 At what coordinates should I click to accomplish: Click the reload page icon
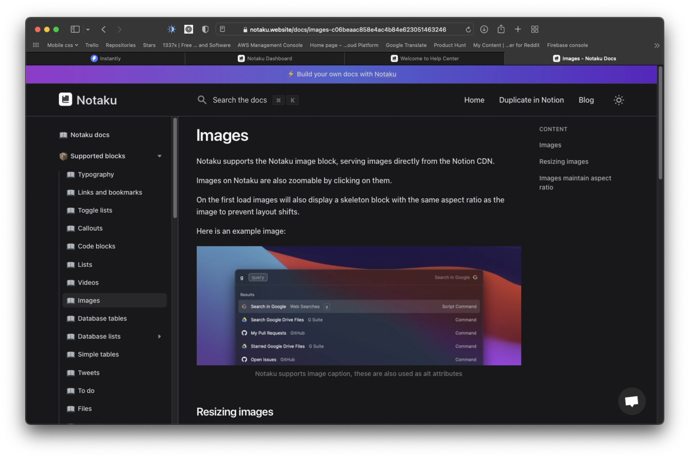(468, 30)
